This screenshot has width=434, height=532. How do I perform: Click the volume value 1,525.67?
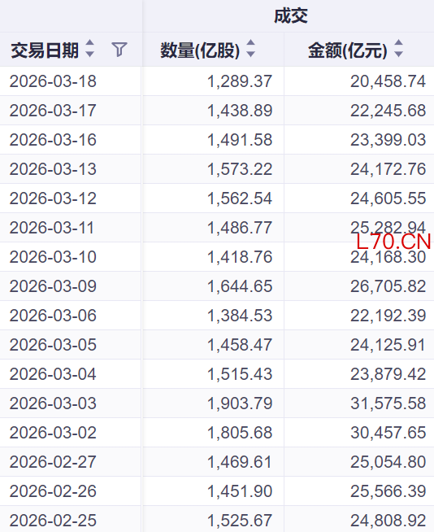click(x=240, y=521)
